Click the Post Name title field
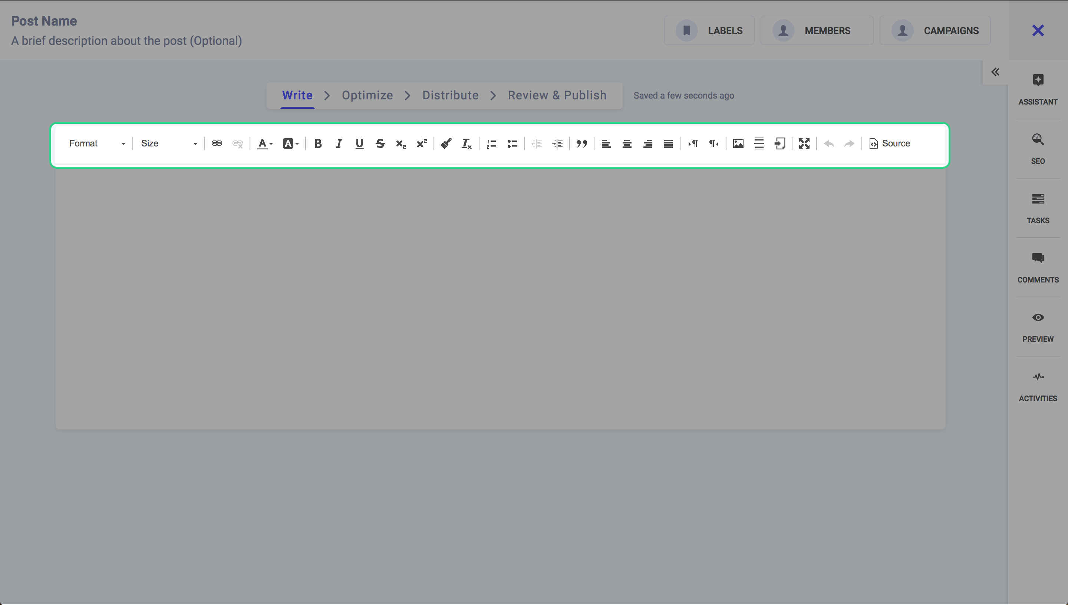This screenshot has width=1068, height=605. coord(44,21)
